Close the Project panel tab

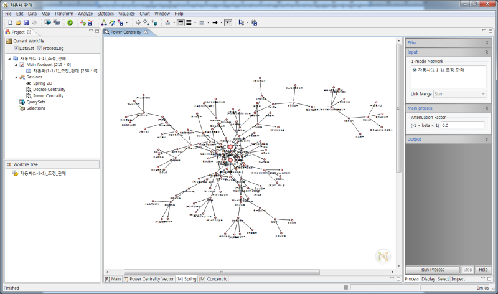click(x=29, y=32)
